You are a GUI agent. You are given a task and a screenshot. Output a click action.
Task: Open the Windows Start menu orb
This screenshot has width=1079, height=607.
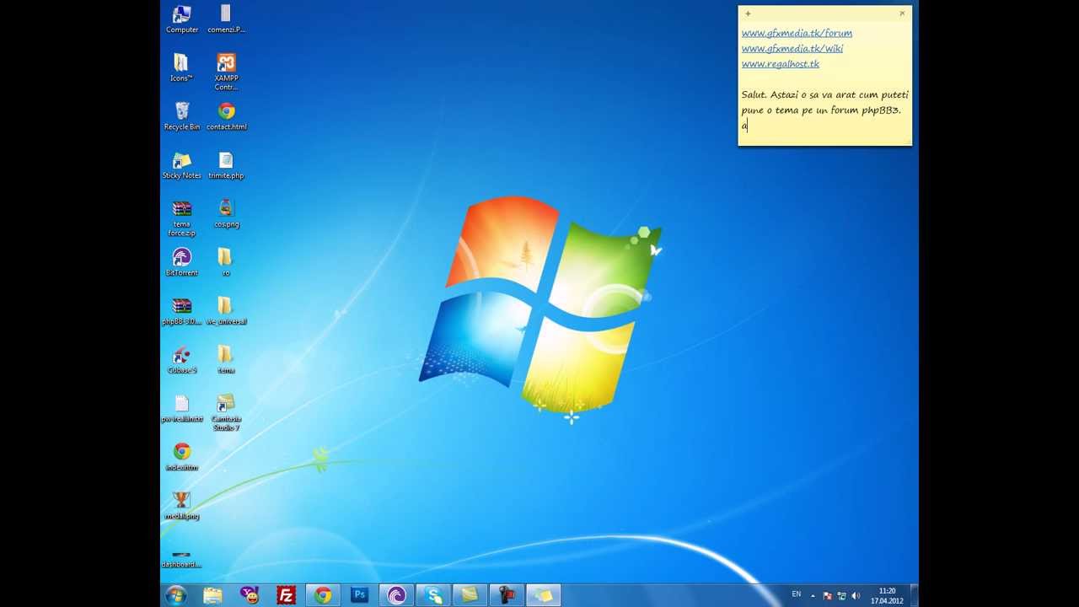point(176,595)
